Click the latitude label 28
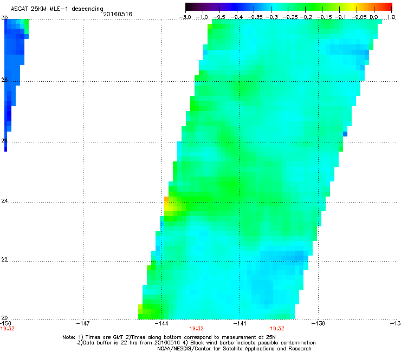 coord(4,80)
